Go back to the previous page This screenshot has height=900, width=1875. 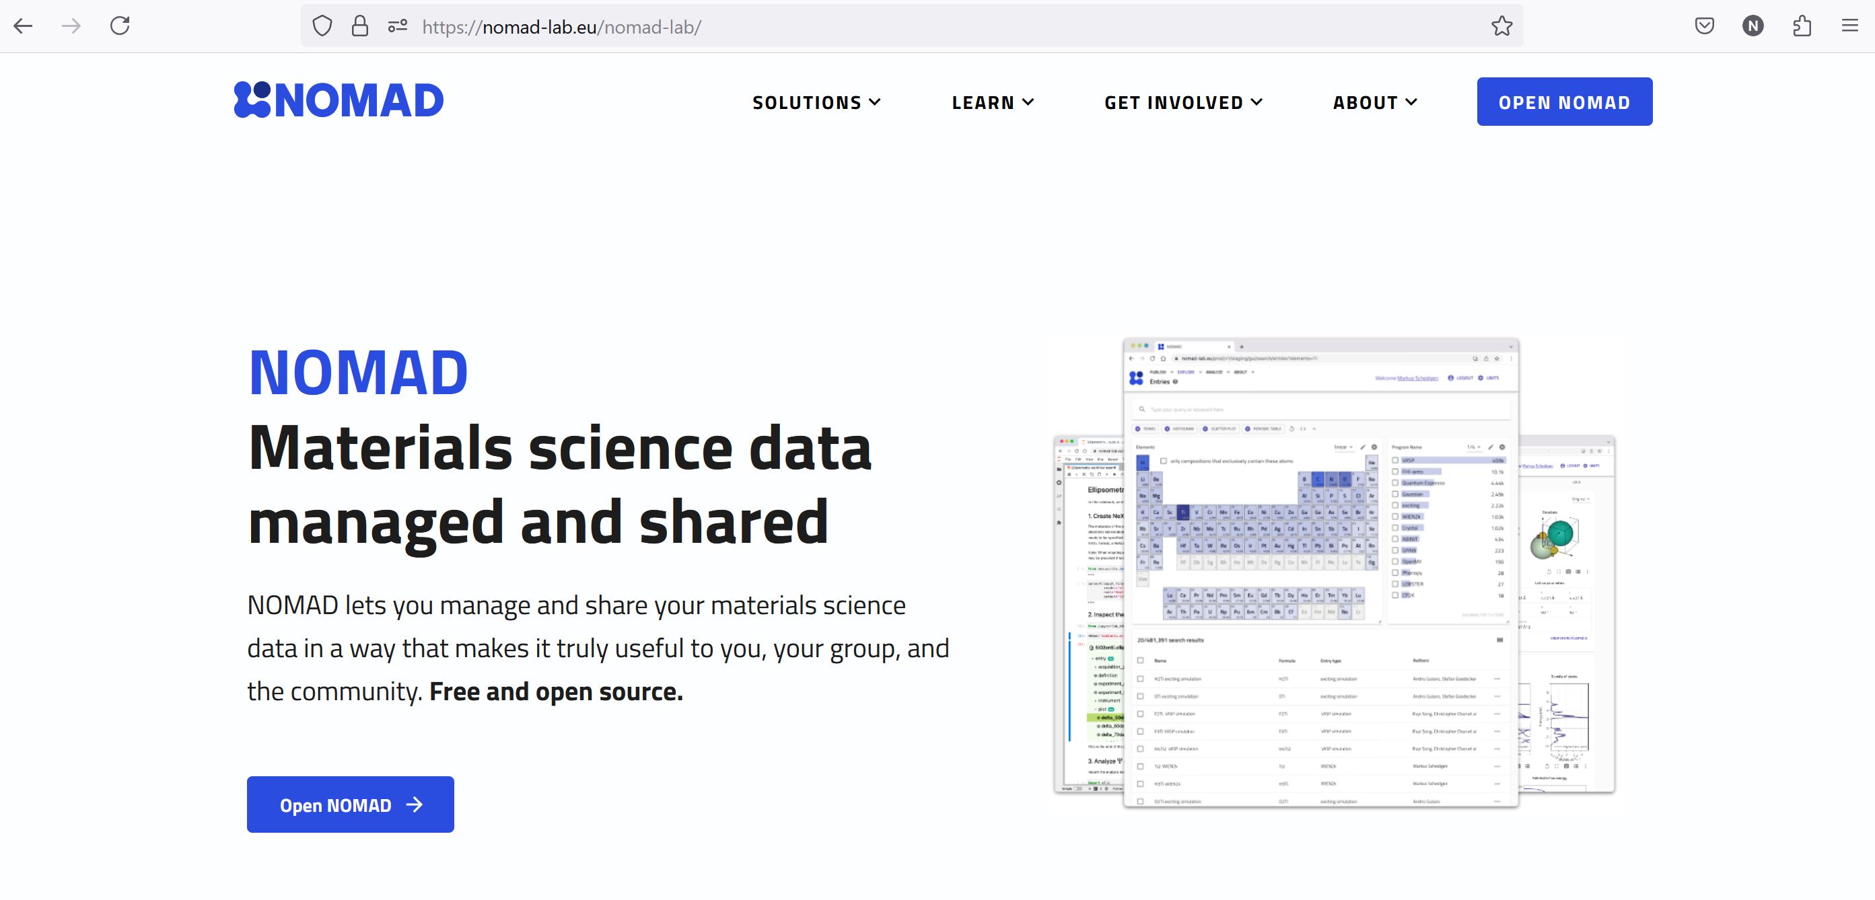[24, 26]
